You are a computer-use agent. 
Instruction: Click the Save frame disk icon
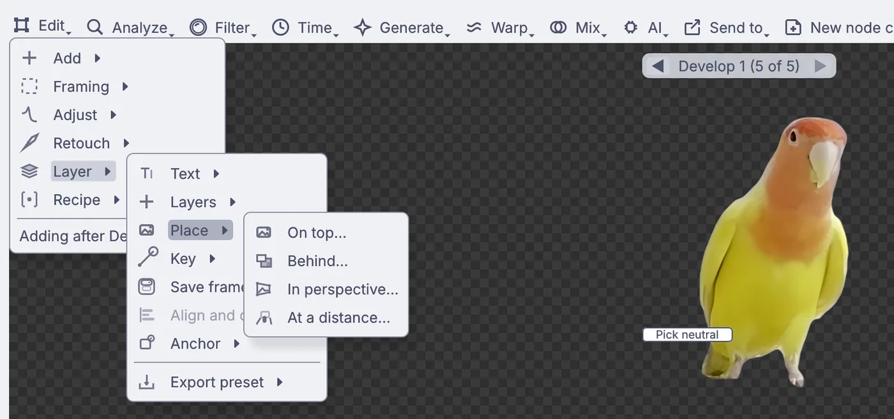[x=147, y=287]
